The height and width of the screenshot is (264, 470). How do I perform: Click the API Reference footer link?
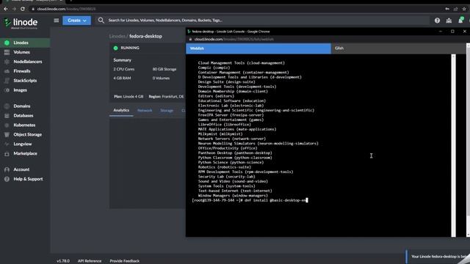tap(90, 261)
